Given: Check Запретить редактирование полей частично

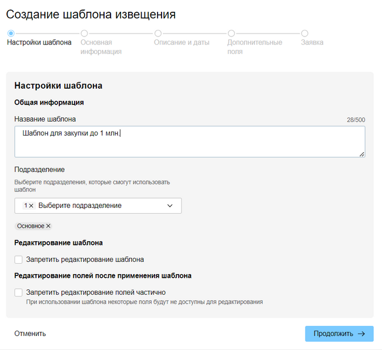Looking at the screenshot, I should click(x=19, y=292).
